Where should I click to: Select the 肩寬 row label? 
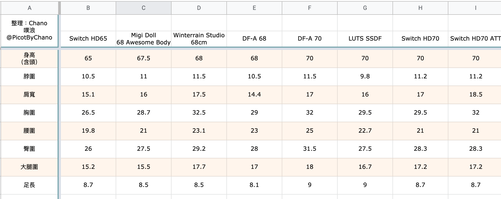click(x=29, y=95)
